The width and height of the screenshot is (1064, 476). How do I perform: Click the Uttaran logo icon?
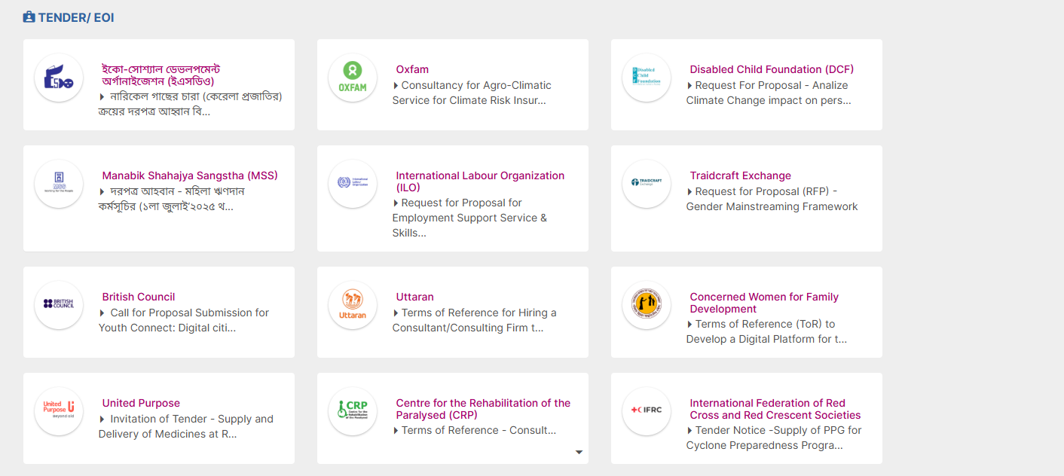point(353,304)
